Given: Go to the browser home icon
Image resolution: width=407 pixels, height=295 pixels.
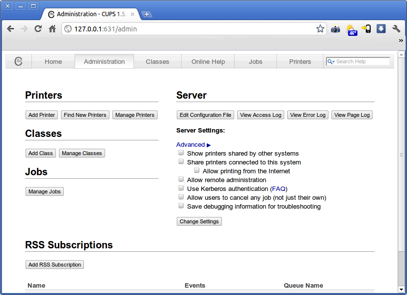Looking at the screenshot, I should coord(52,29).
